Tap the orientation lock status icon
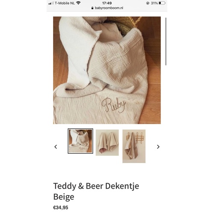 pyautogui.click(x=148, y=3)
